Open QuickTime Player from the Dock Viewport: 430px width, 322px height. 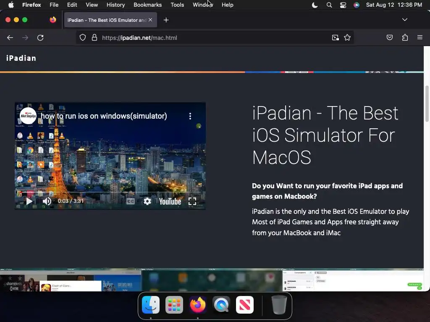pyautogui.click(x=221, y=305)
